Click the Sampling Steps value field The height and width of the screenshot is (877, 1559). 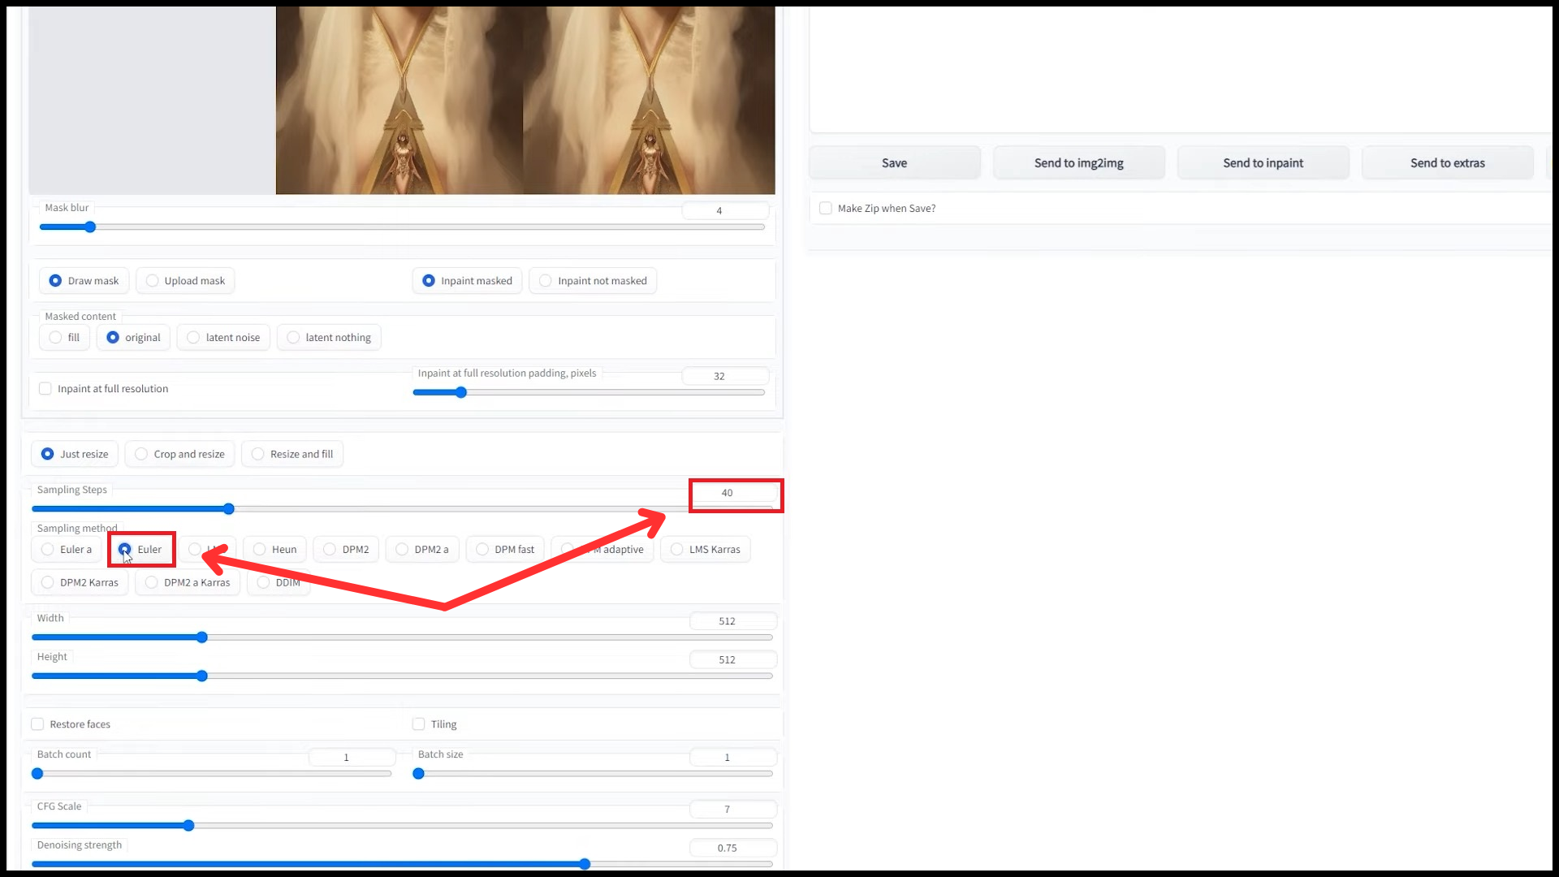pyautogui.click(x=728, y=493)
